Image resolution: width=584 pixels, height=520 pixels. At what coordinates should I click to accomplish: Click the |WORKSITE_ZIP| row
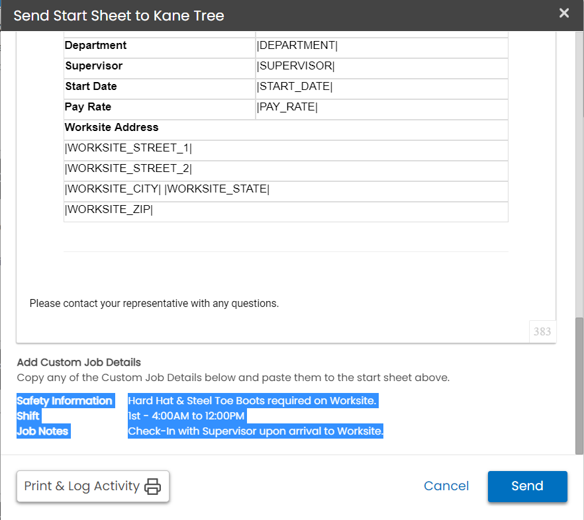(x=109, y=210)
